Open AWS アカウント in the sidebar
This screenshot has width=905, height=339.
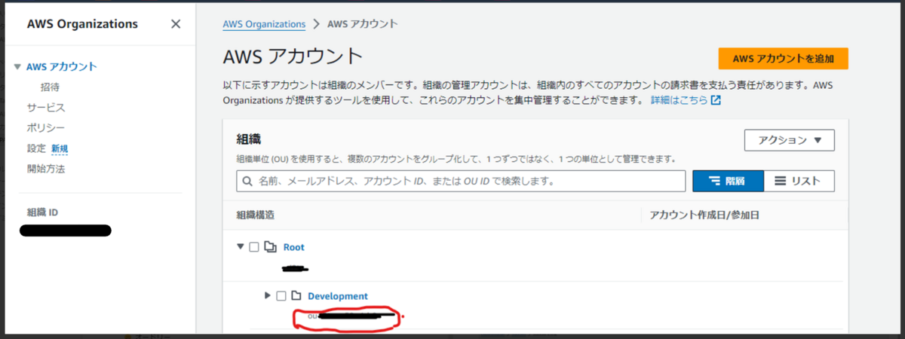click(61, 66)
